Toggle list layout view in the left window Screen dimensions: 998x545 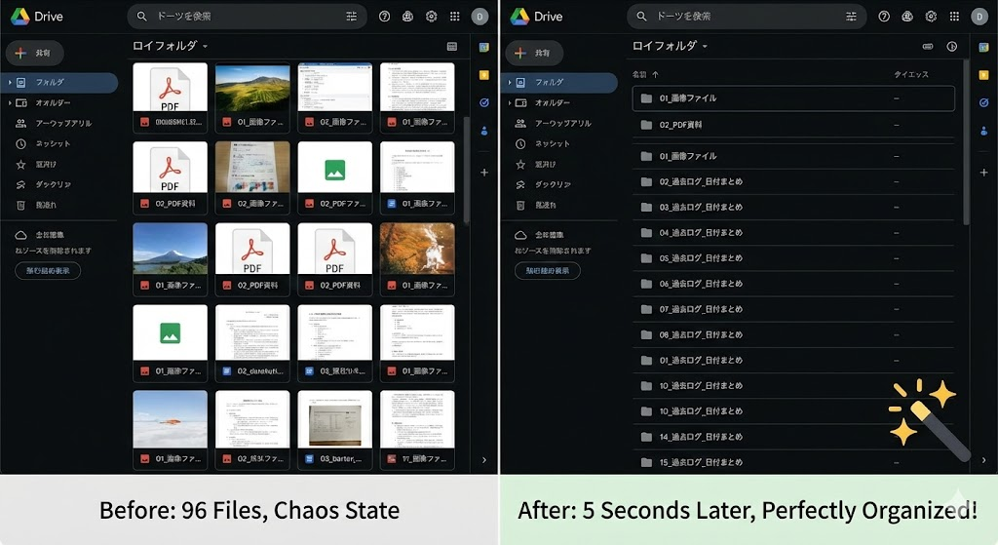452,46
